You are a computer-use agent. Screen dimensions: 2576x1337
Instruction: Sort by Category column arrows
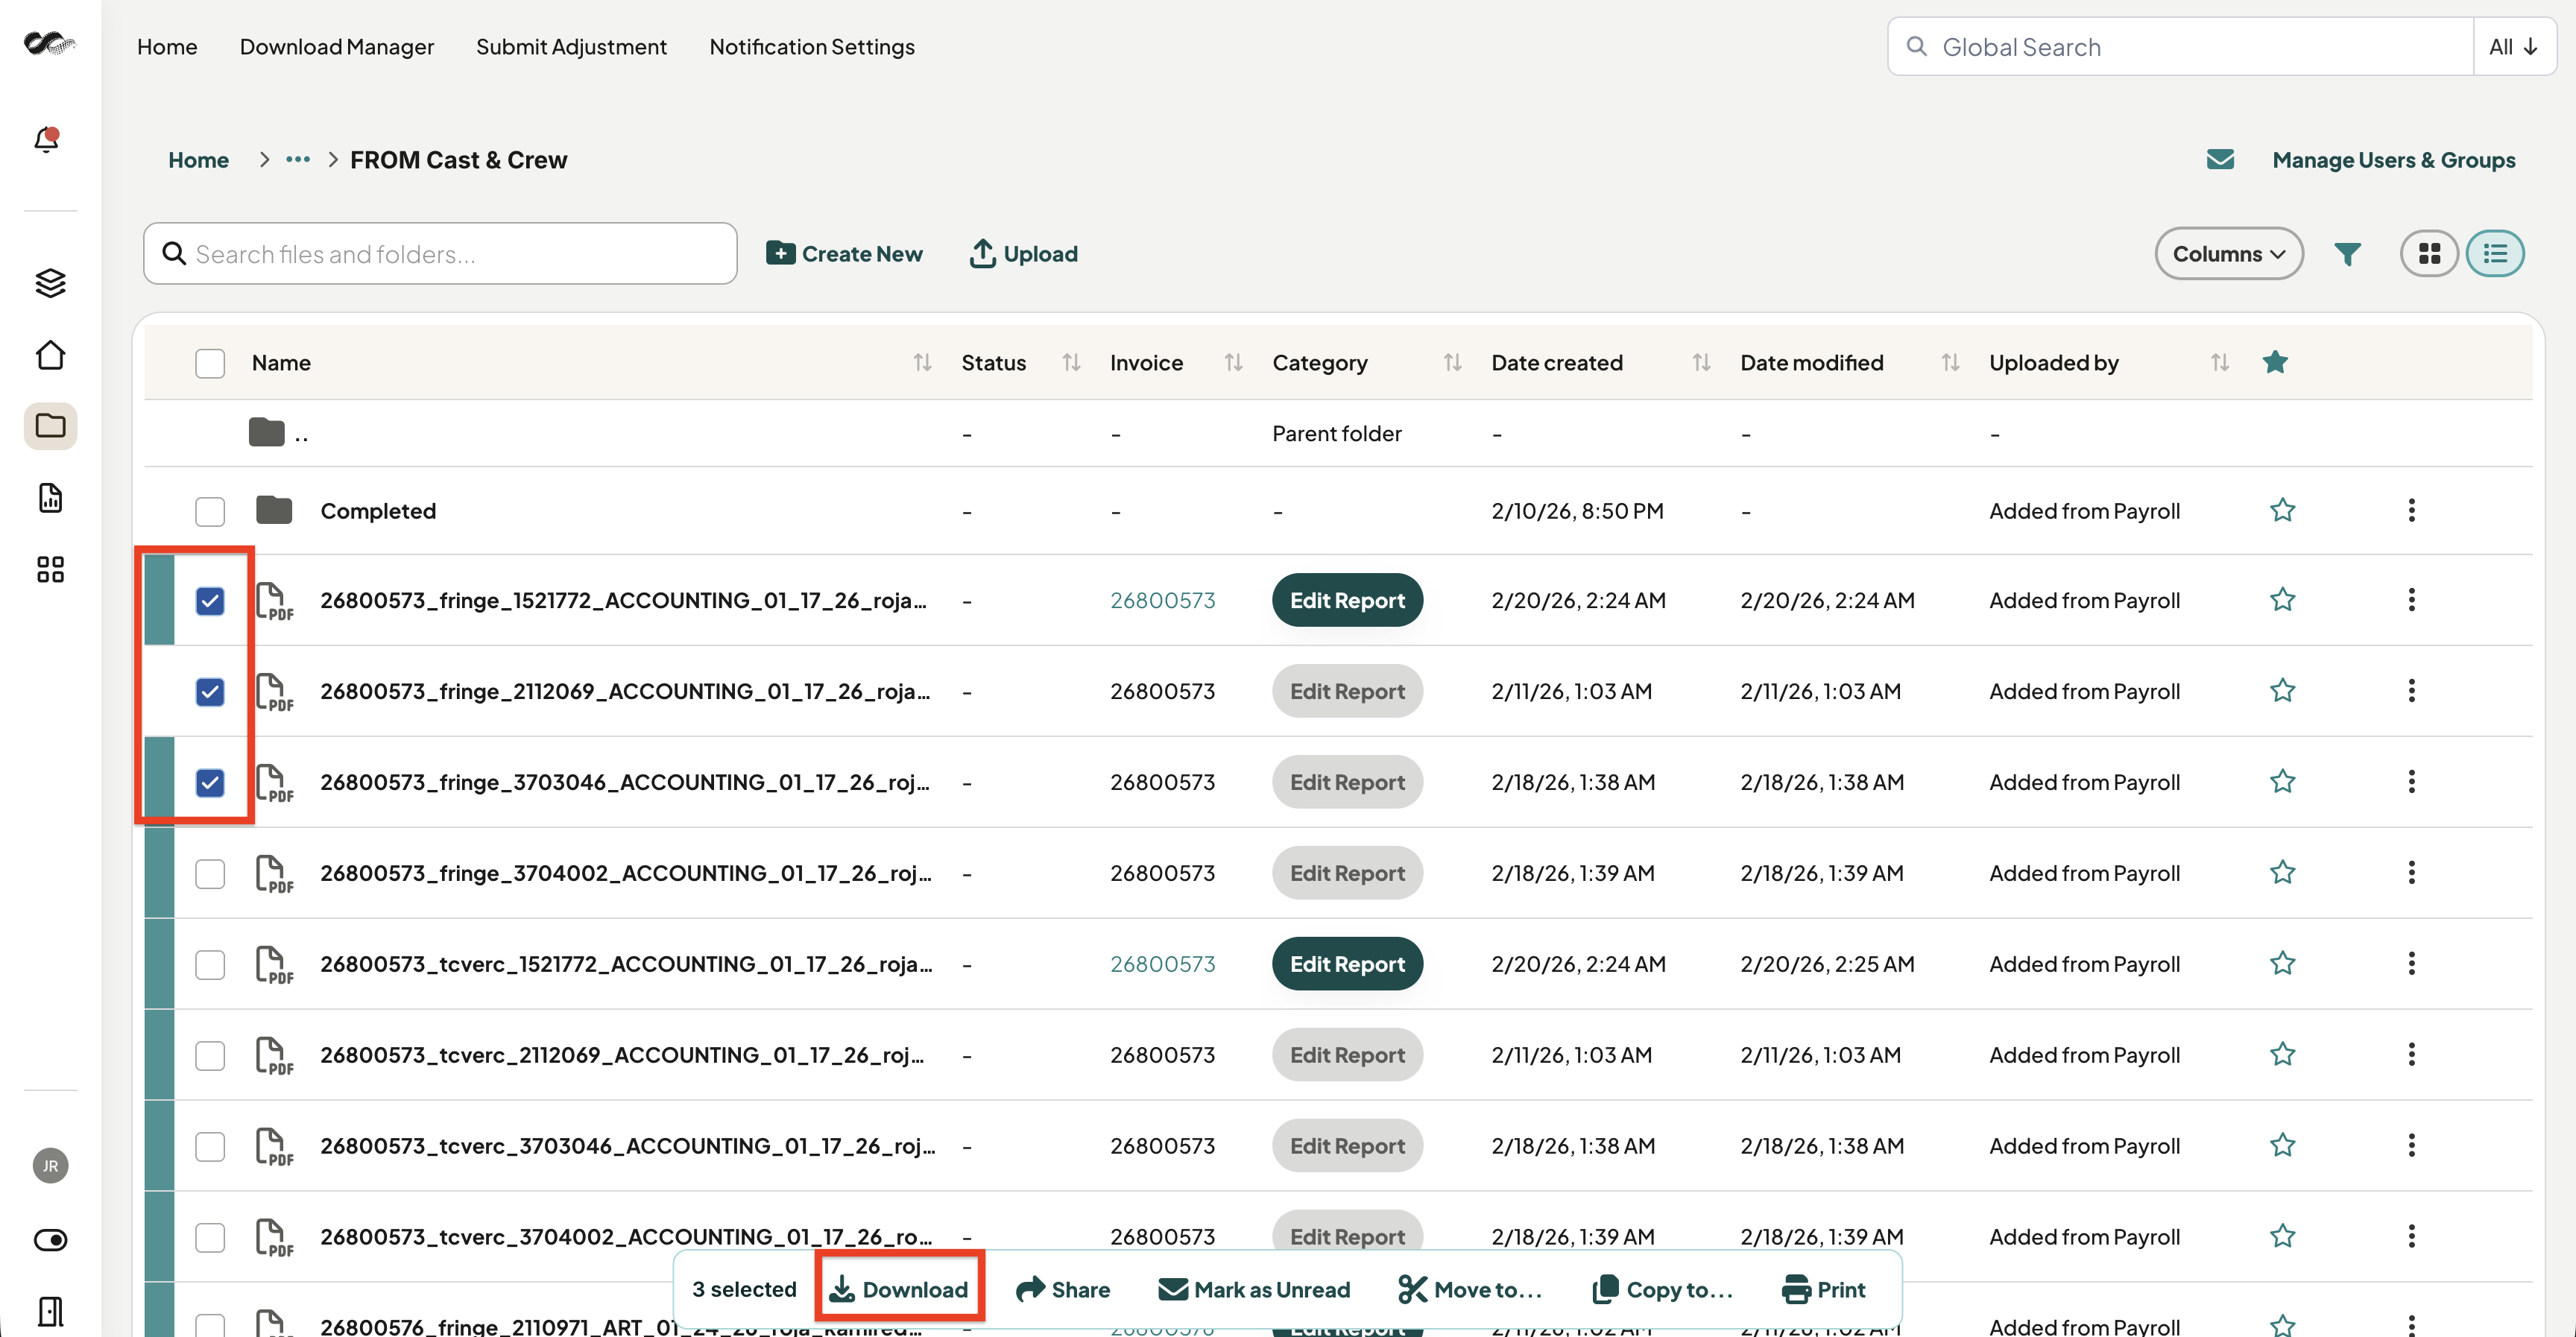(1452, 362)
